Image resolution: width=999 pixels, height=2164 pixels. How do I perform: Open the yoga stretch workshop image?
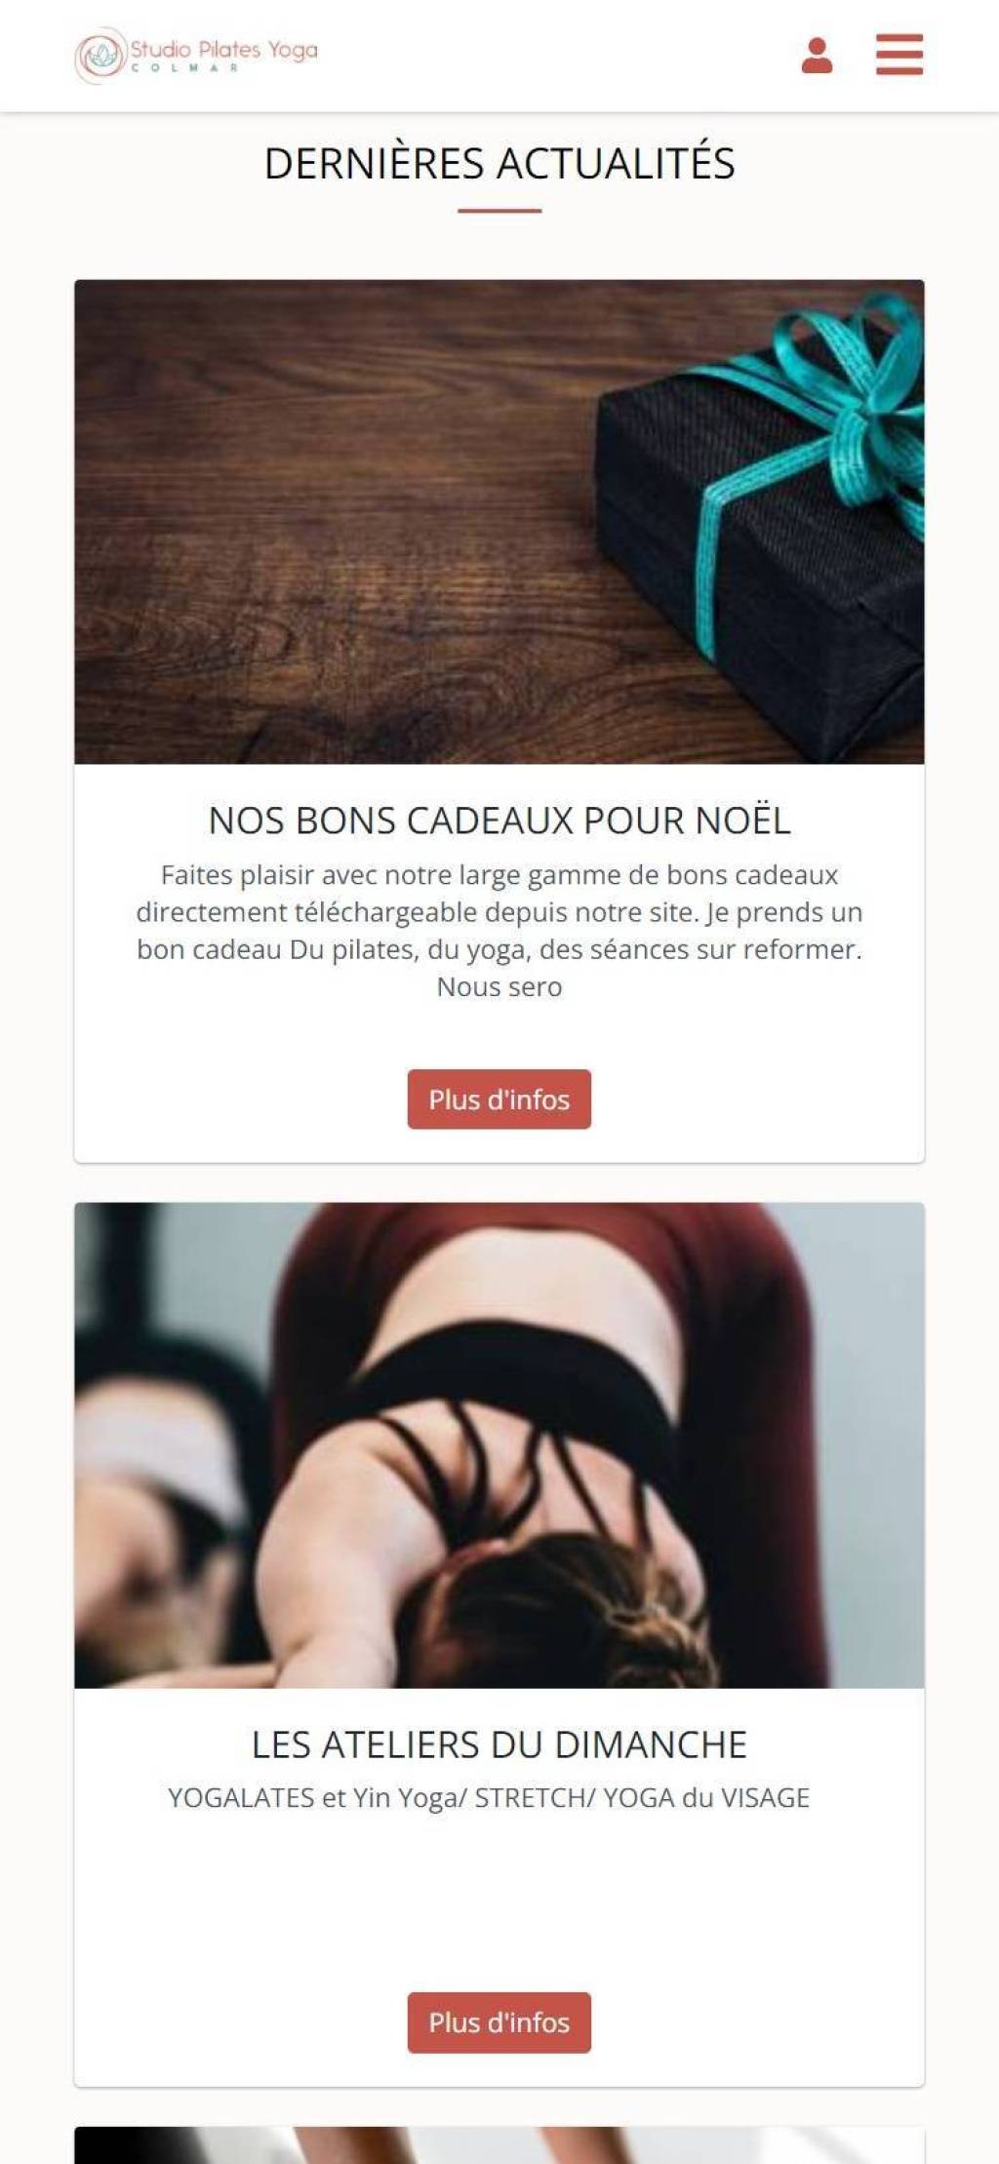point(499,1444)
